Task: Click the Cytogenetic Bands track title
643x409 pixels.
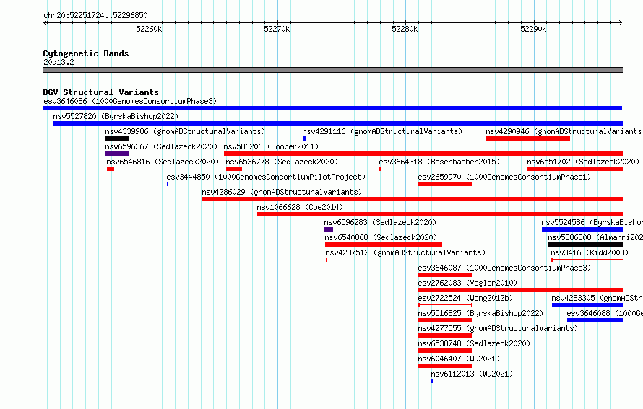Action: coord(86,53)
